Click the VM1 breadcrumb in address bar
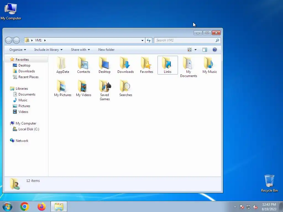Image resolution: width=283 pixels, height=212 pixels. click(x=38, y=40)
